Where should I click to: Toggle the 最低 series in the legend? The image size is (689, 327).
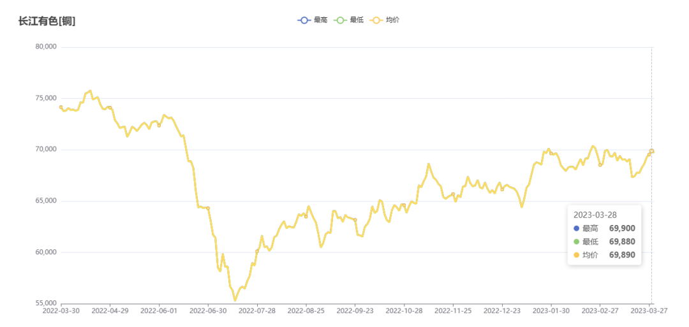pyautogui.click(x=348, y=20)
